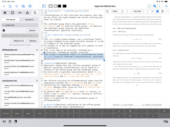Close the document with blue X
The image size is (170, 127).
pos(166,6)
